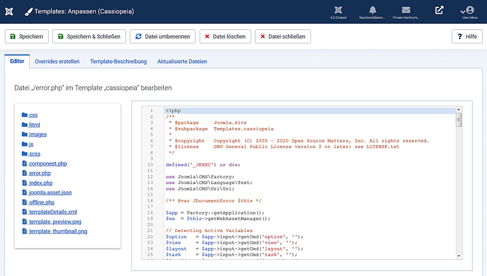Switch to Template-Beschreibung tab
The width and height of the screenshot is (487, 276).
(118, 62)
